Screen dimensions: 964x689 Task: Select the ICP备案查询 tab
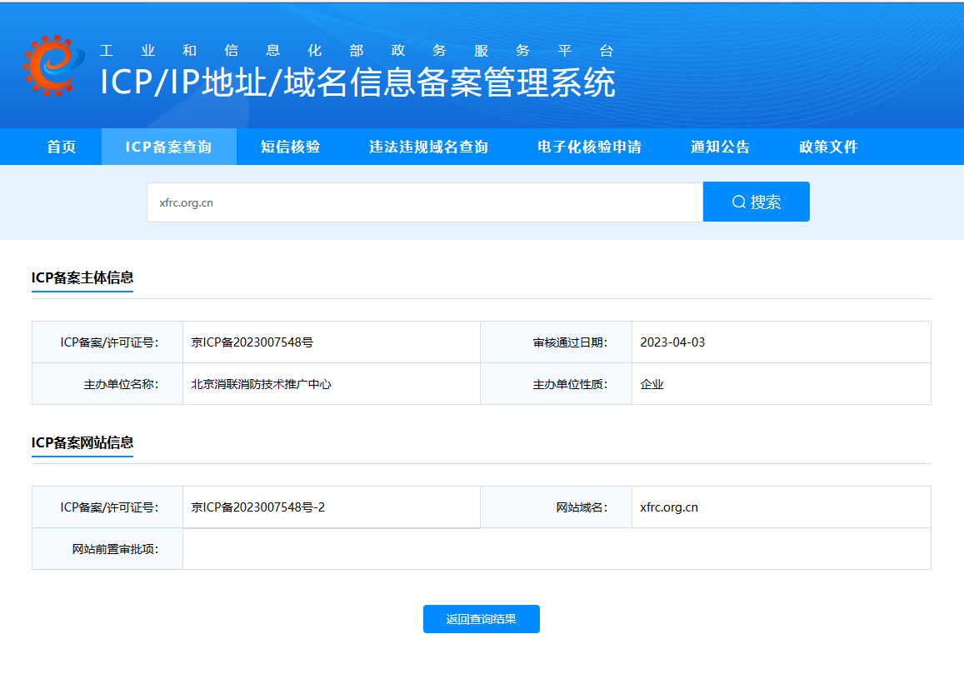168,147
